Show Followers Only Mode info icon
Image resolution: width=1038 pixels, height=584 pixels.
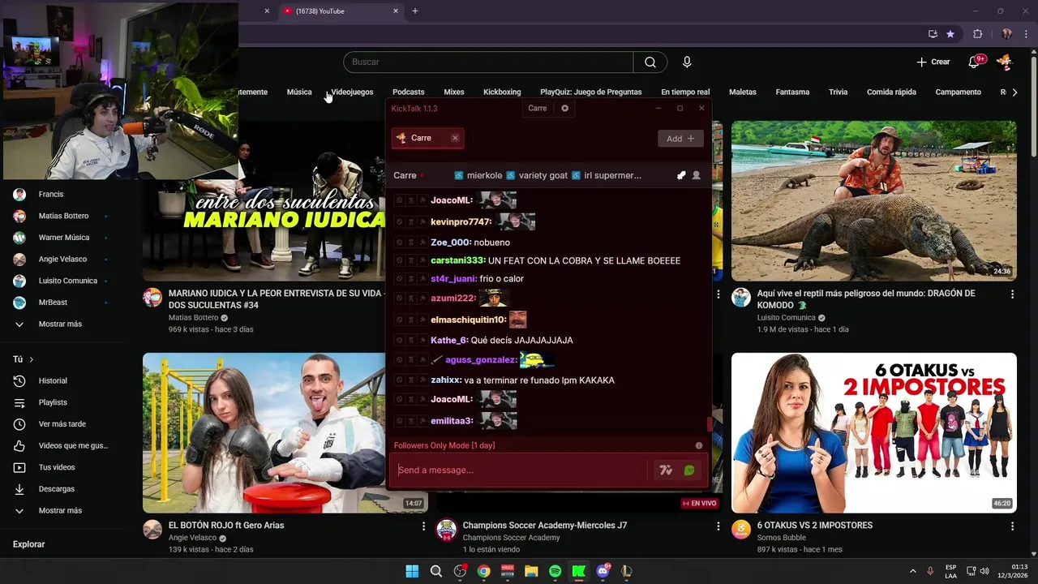point(699,445)
